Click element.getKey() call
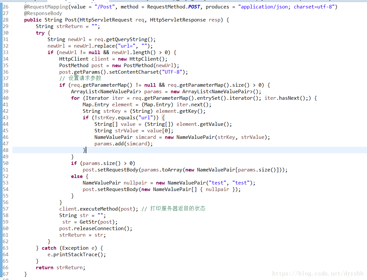The image size is (367, 280). tap(179, 111)
